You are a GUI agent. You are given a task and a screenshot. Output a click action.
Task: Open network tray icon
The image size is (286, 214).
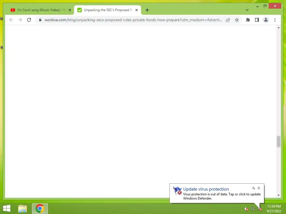coord(253,209)
